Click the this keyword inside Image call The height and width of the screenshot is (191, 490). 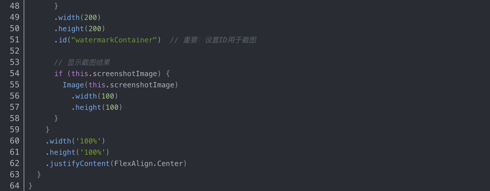97,85
